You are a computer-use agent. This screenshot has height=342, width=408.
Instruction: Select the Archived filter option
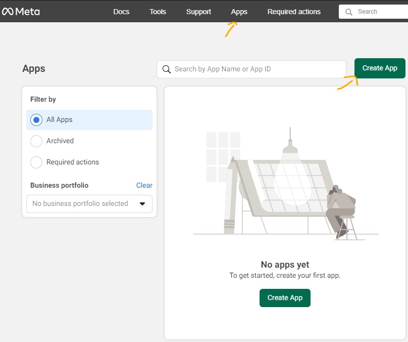[x=36, y=141]
